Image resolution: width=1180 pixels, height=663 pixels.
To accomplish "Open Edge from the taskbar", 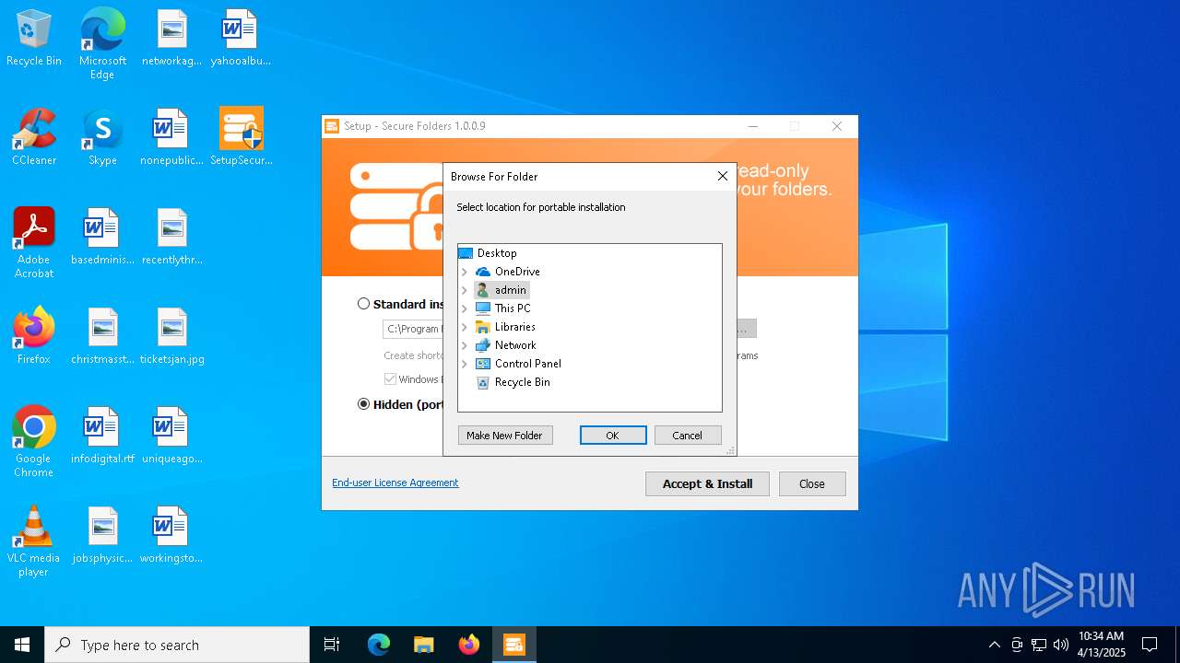I will pyautogui.click(x=379, y=645).
